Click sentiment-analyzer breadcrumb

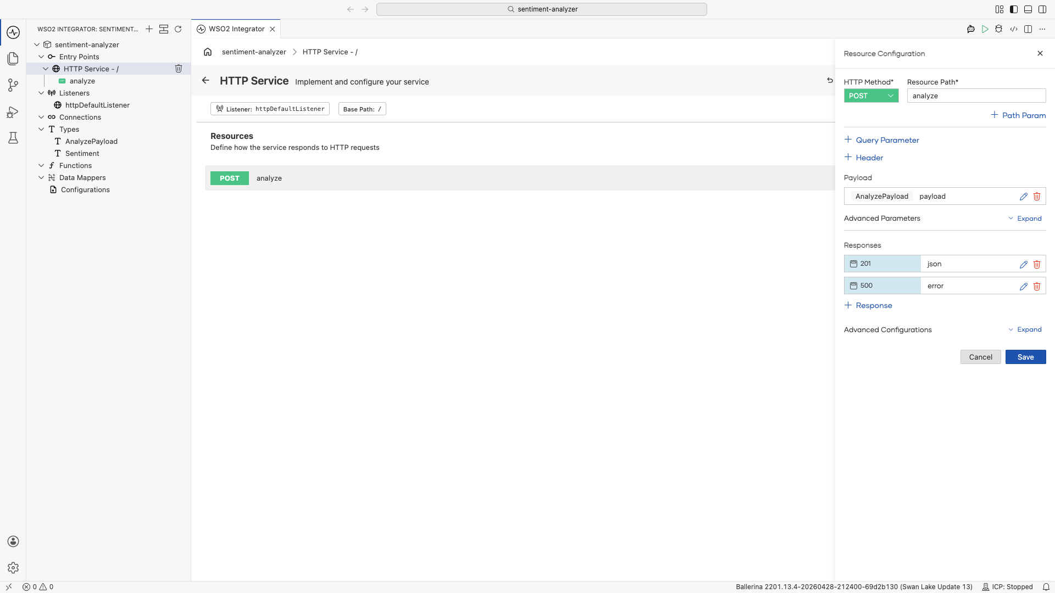(254, 52)
